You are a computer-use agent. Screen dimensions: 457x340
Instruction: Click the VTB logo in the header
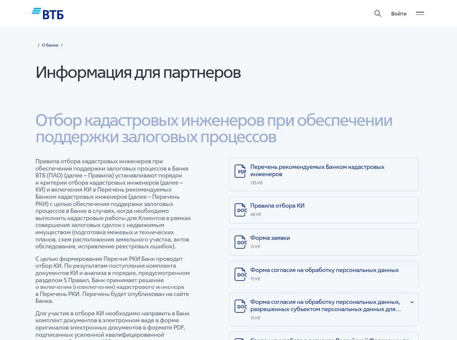[x=47, y=13]
